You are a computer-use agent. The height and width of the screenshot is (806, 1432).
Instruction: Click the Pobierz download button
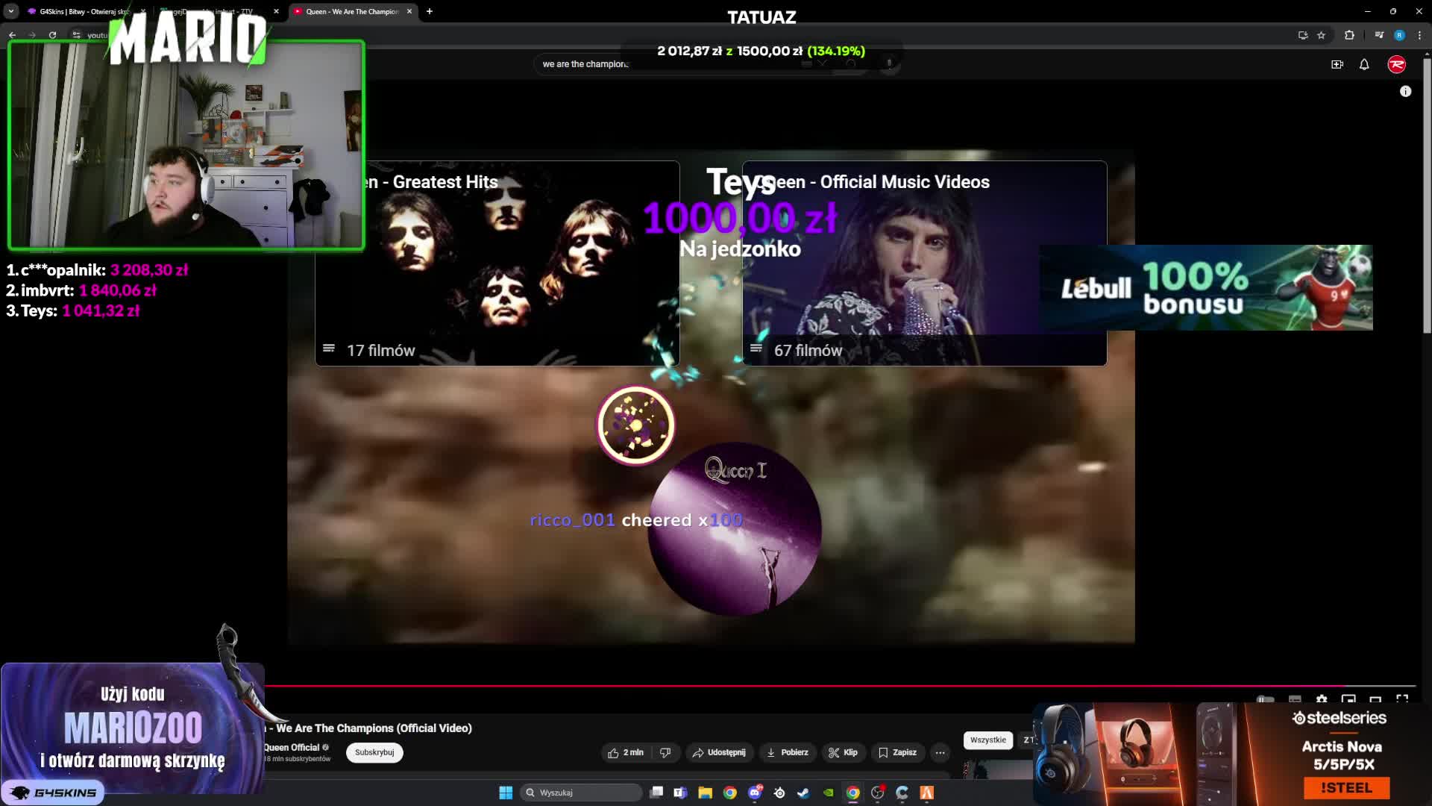(x=788, y=752)
